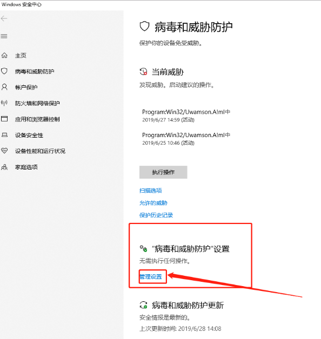The height and width of the screenshot is (339, 321).
Task: Click the antenna icon for 防火墙和网络保护
Action: tap(4, 103)
